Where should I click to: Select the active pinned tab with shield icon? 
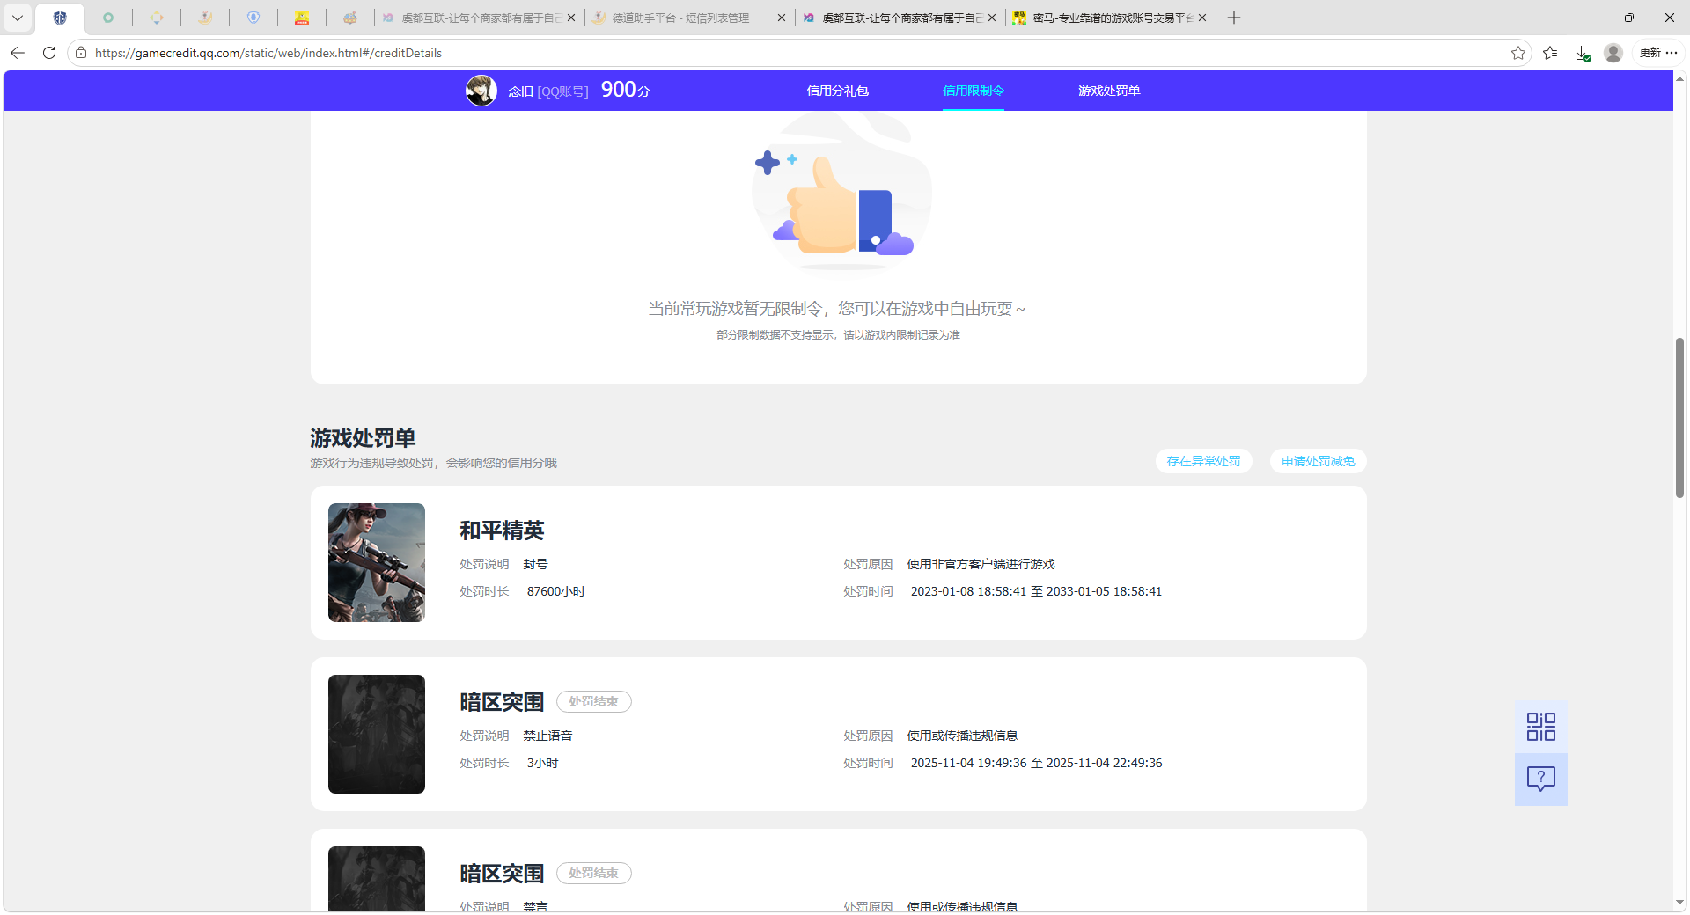pos(60,18)
